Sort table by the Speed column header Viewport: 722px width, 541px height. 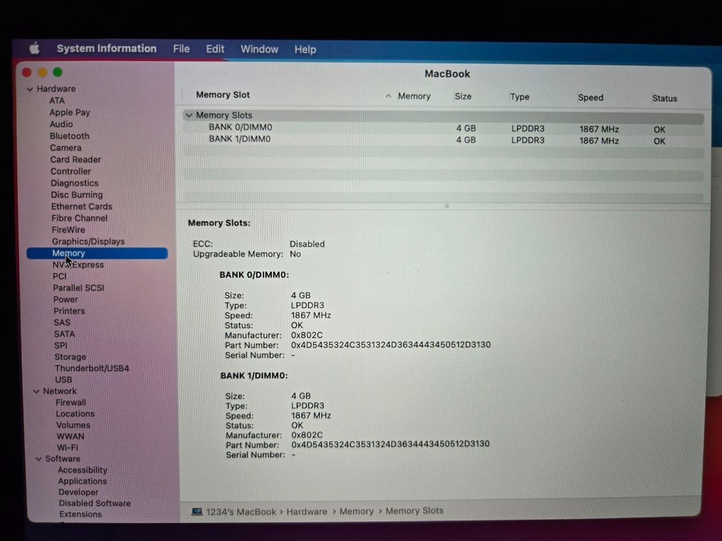[x=591, y=97]
